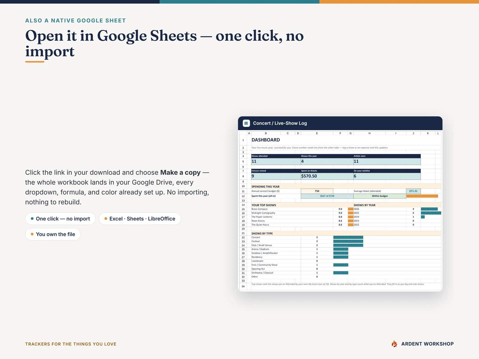479x359 pixels.
Task: Click the 'ALSO A NATIVE GOOGLE SHEET' eyebrow text
Action: click(x=75, y=21)
